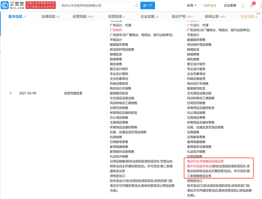This screenshot has height=199, width=262.
Task: Switch to the 基本信息 tab
Action: click(x=16, y=16)
